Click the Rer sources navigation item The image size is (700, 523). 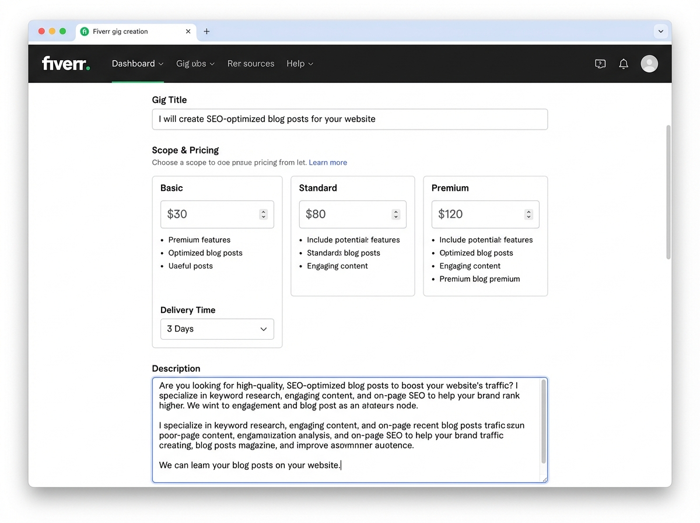tap(251, 64)
